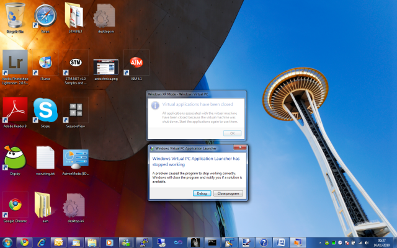397x248 pixels.
Task: Launch Adobe Photoshop Lightroom shortcut
Action: pyautogui.click(x=15, y=67)
